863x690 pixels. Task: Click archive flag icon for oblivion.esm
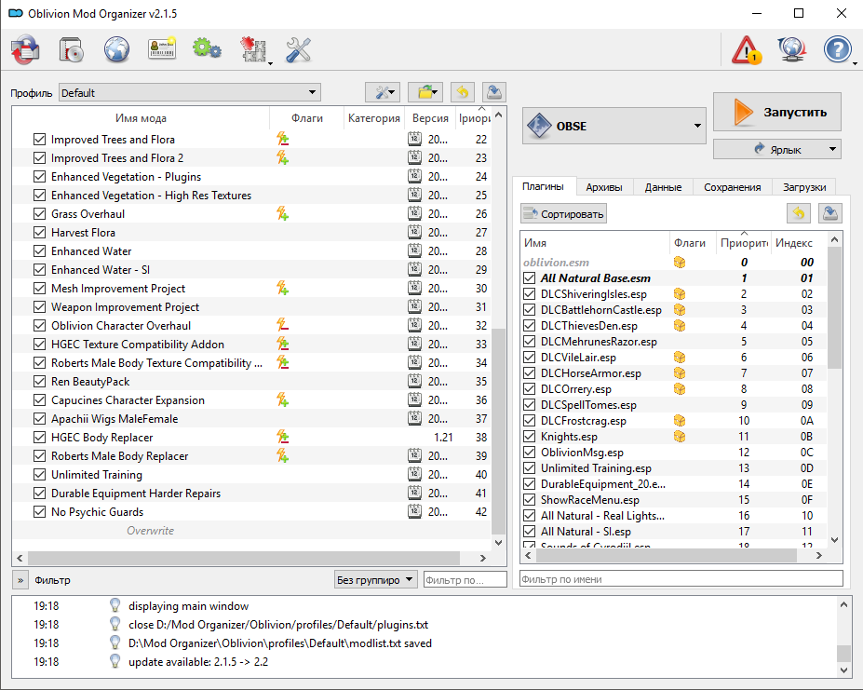[680, 262]
